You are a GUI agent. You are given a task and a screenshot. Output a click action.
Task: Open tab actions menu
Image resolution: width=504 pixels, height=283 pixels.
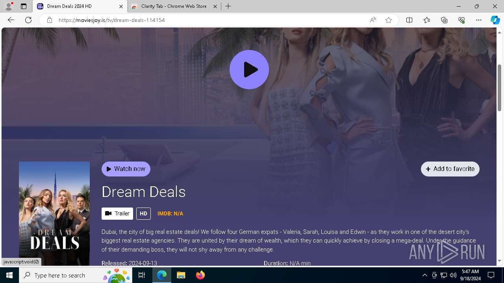24,6
